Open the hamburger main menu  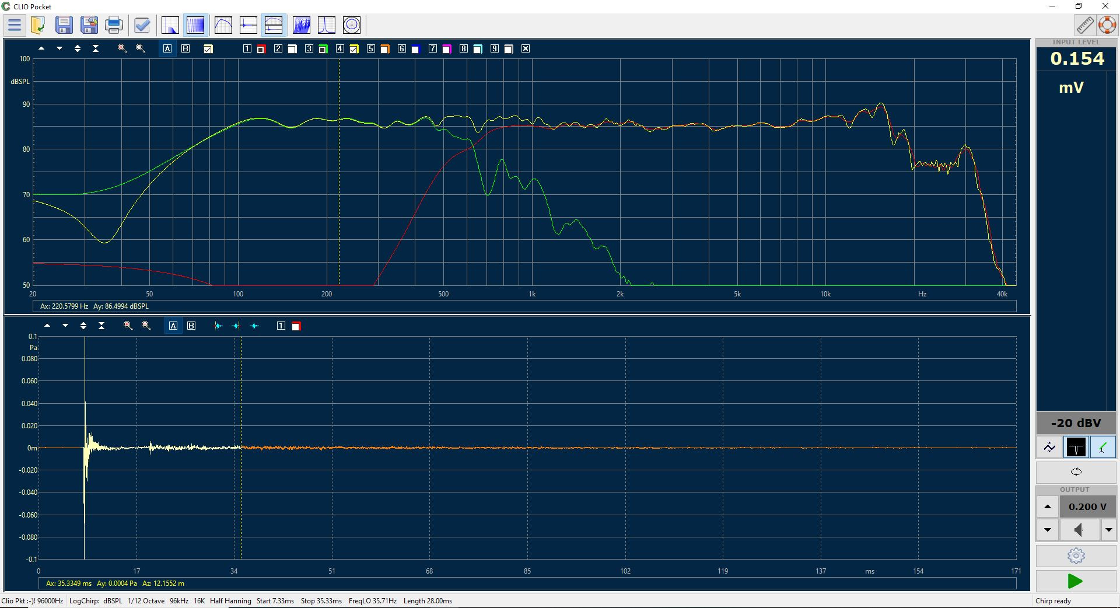[x=15, y=25]
